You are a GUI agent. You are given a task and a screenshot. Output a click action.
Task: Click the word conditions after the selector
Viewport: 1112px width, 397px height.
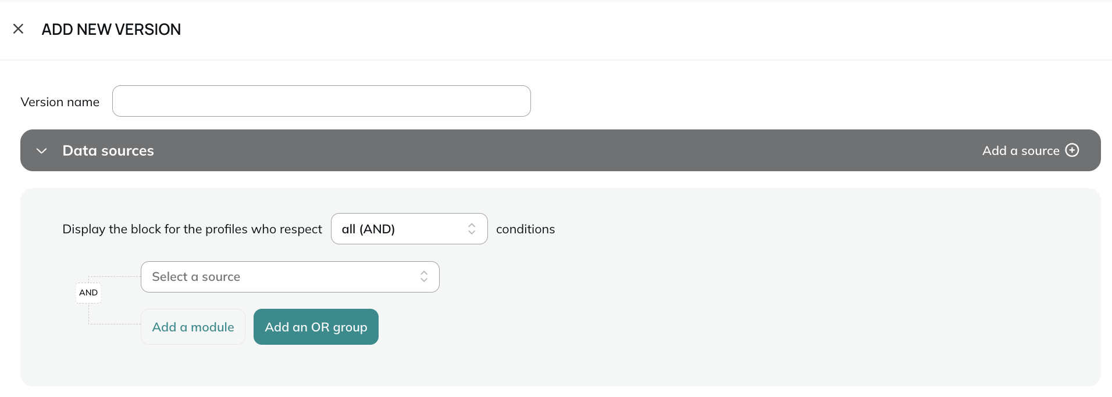click(525, 229)
